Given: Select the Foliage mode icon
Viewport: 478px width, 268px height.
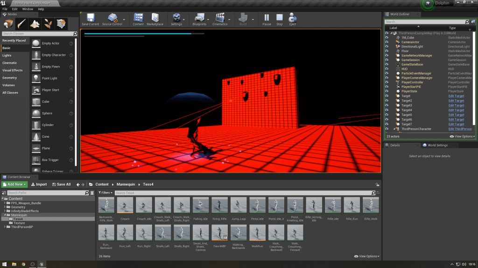Looking at the screenshot, I should click(49, 23).
